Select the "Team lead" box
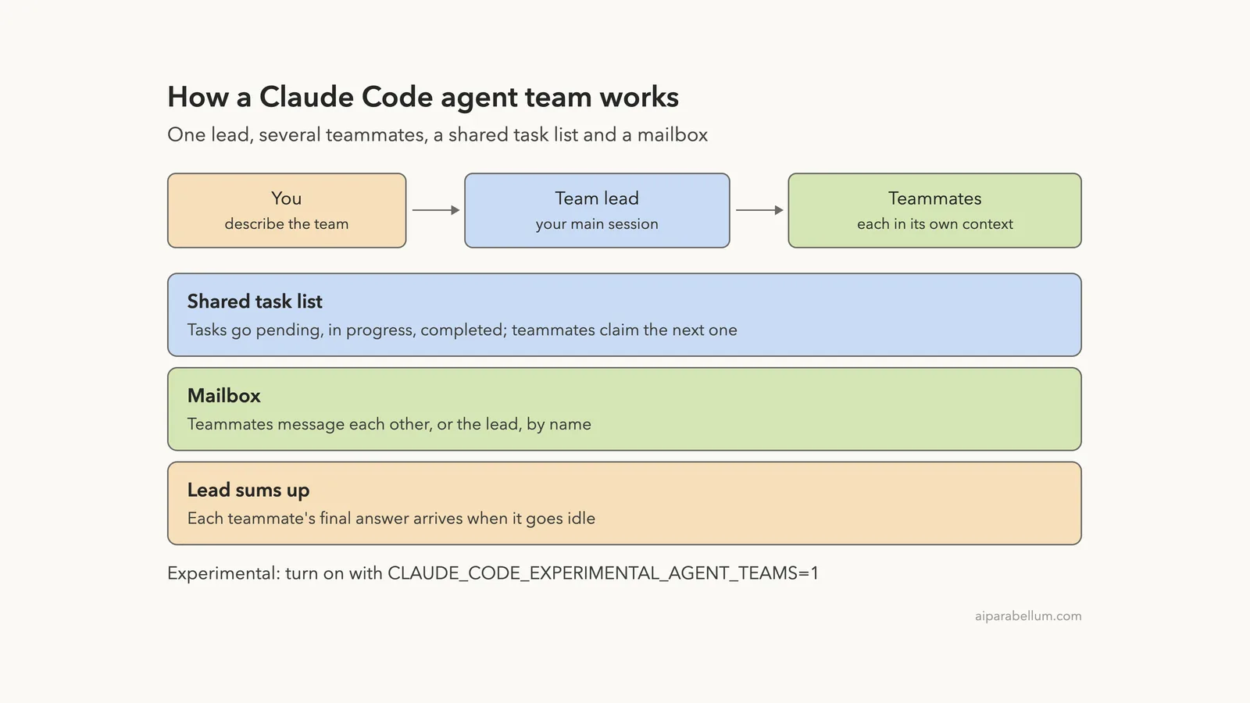 click(x=597, y=210)
